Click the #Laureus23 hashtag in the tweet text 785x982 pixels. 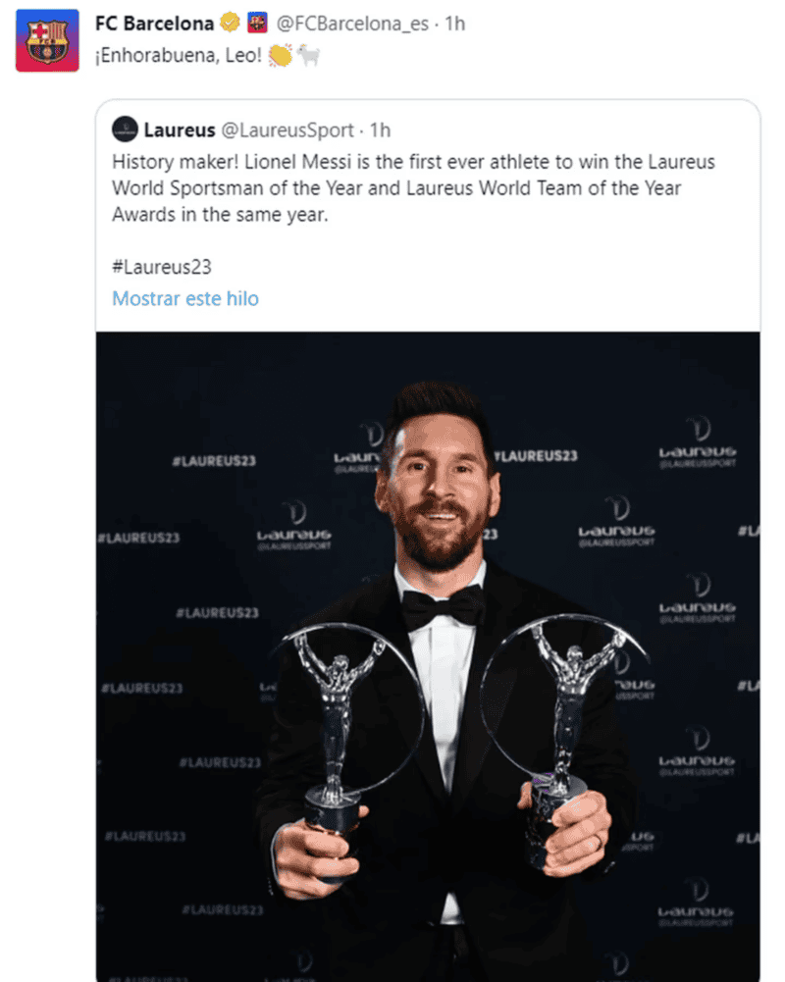(x=162, y=266)
